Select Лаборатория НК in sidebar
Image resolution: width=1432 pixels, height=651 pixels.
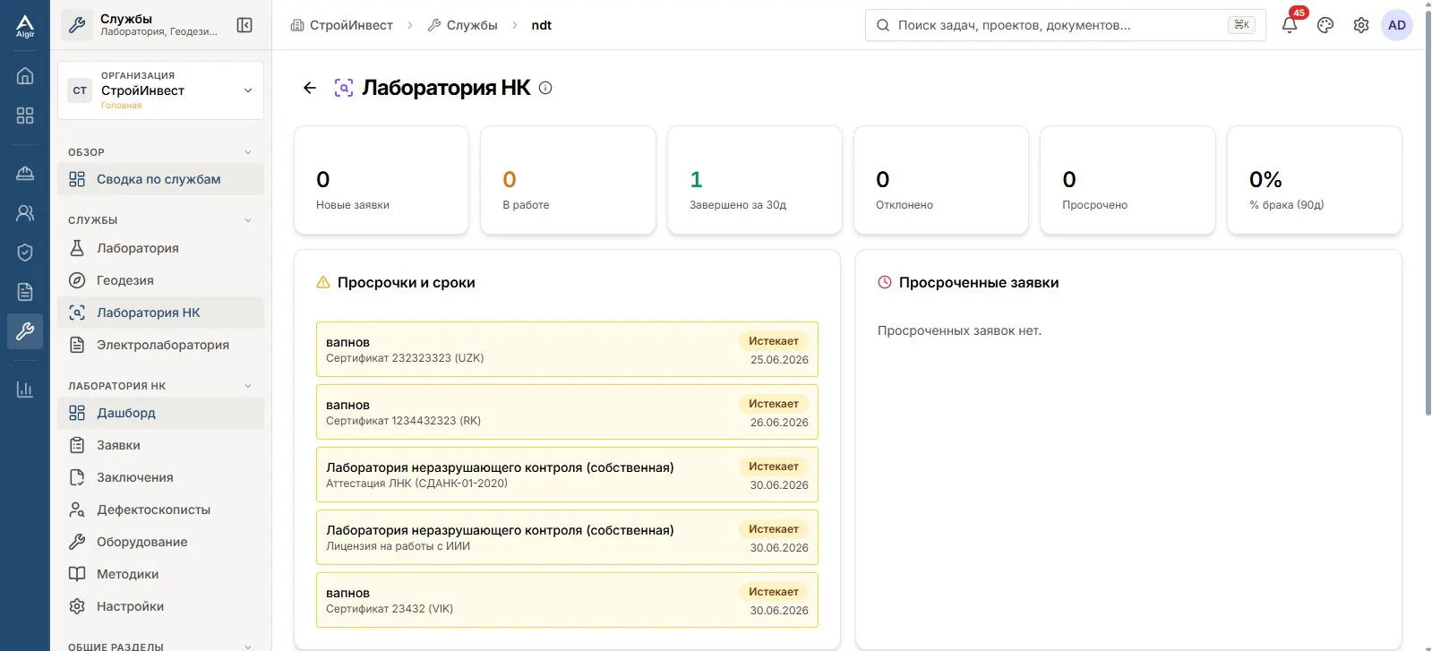(x=161, y=313)
